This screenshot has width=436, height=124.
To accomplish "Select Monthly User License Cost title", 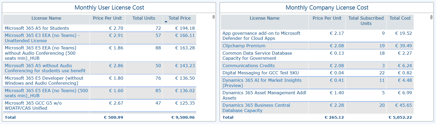I will [x=109, y=8].
